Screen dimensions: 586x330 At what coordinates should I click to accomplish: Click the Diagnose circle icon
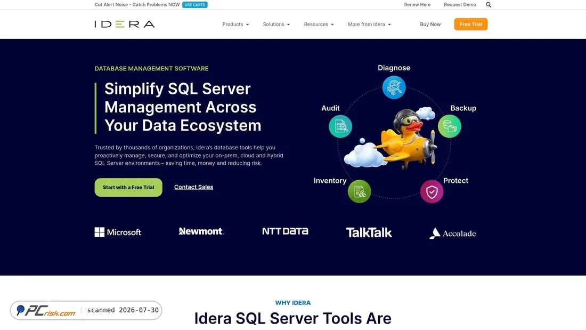(394, 87)
